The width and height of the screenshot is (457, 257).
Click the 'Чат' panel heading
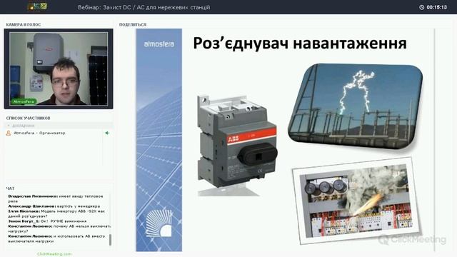(10, 188)
